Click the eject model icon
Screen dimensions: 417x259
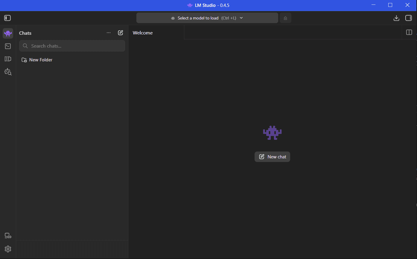tap(285, 18)
